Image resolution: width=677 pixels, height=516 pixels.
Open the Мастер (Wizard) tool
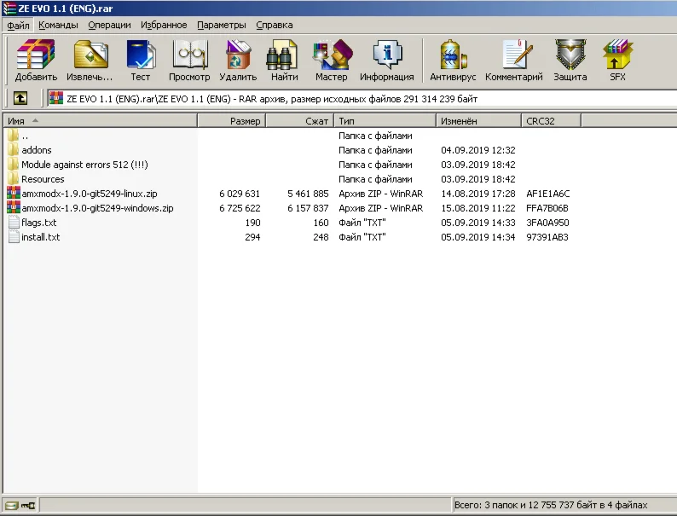click(331, 61)
